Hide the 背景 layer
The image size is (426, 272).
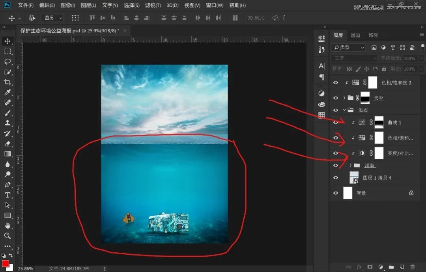point(336,193)
